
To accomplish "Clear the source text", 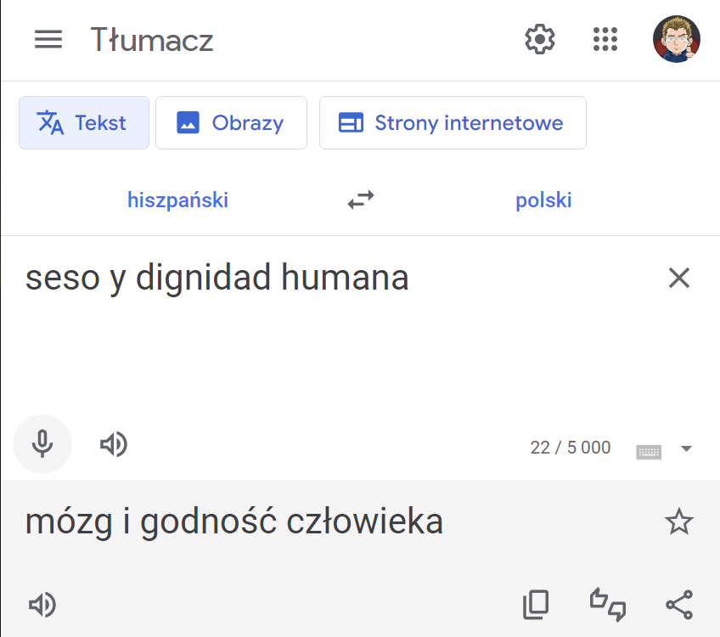I will point(679,278).
